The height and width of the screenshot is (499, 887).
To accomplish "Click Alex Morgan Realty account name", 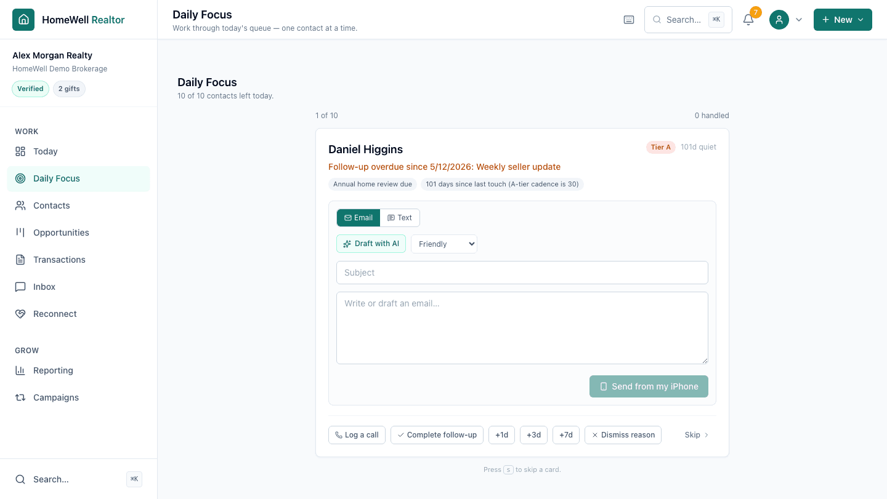I will pos(52,55).
